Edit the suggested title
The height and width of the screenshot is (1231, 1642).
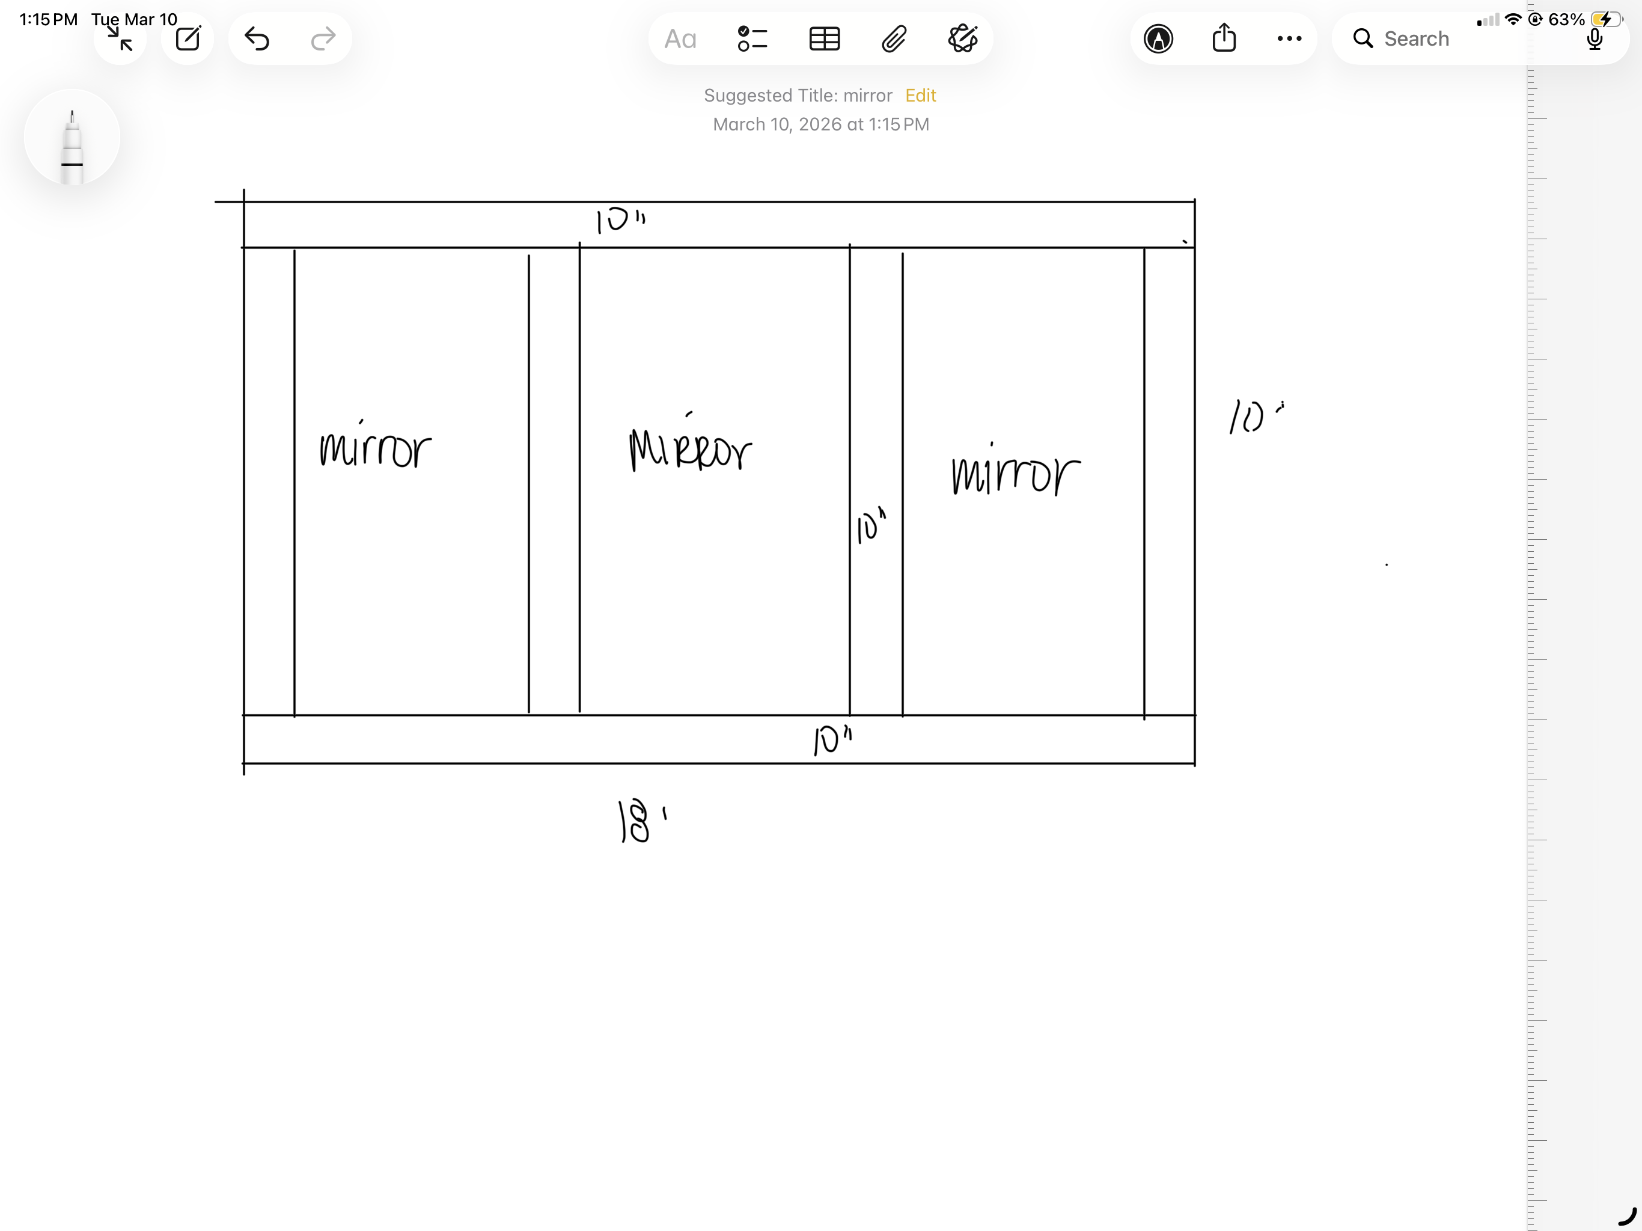pyautogui.click(x=921, y=96)
